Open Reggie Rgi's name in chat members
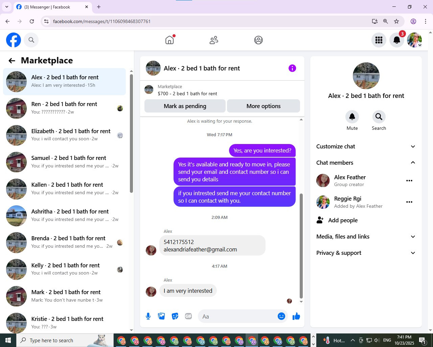 coord(348,199)
